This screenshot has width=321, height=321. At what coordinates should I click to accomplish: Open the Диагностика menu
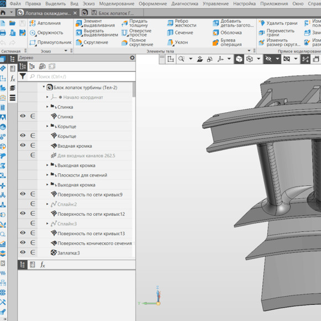(x=185, y=4)
